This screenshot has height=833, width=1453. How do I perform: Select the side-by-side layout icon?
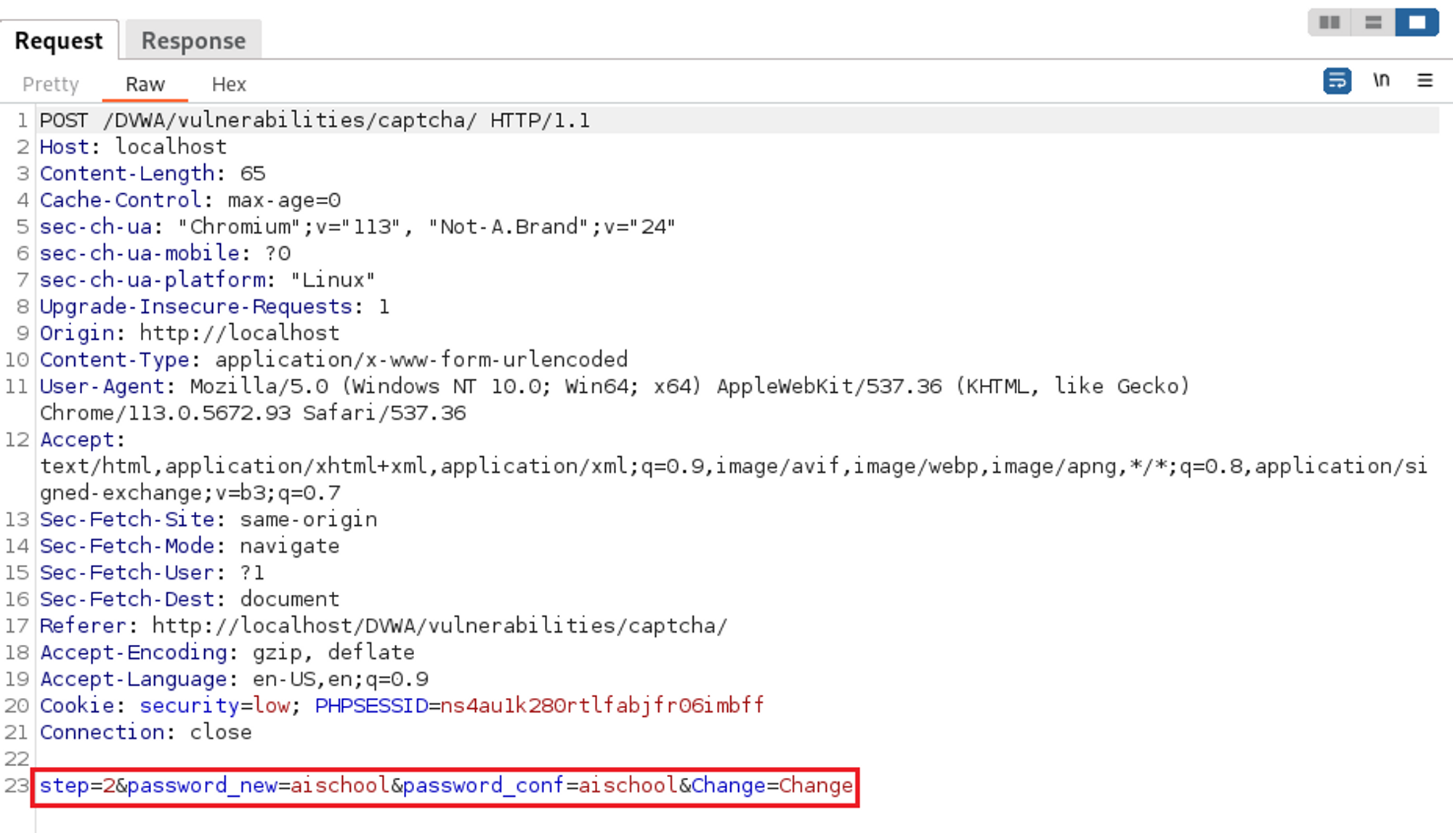coord(1329,23)
